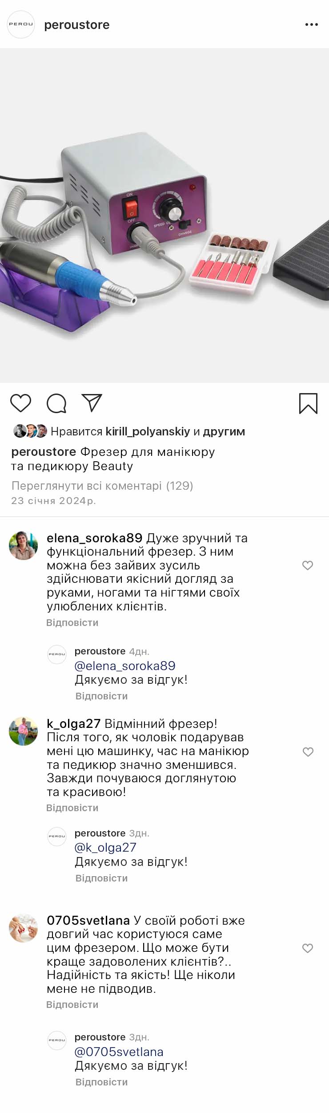Open the three-dots post options menu
Screen dimensions: 329x1113
(311, 24)
